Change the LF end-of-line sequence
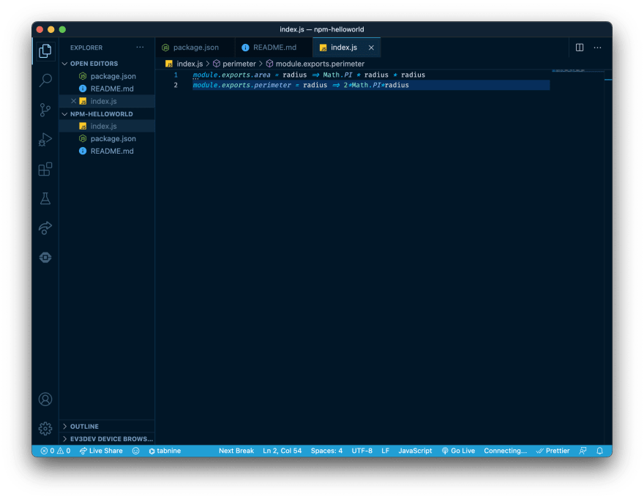This screenshot has height=499, width=644. point(385,451)
